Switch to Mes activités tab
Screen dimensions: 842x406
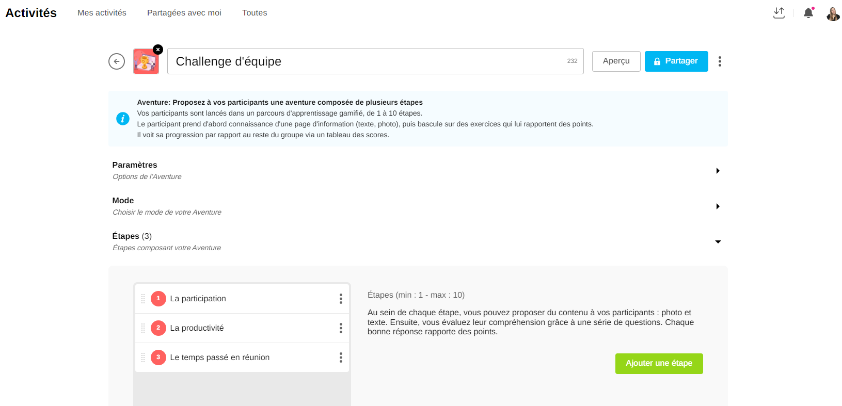coord(102,13)
